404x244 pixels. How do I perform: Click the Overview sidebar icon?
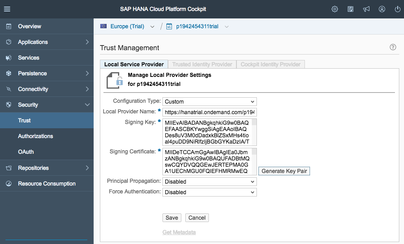[9, 26]
